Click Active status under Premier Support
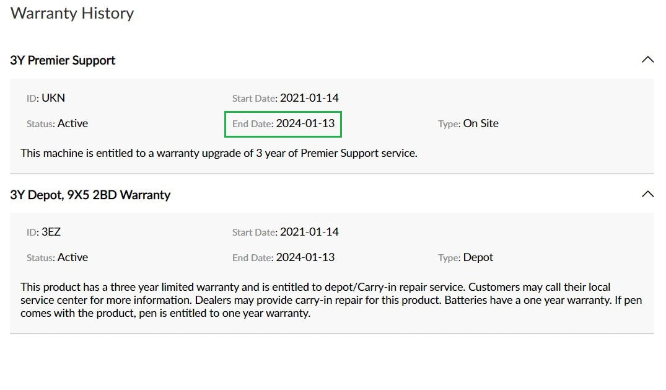The height and width of the screenshot is (390, 666). pyautogui.click(x=72, y=123)
